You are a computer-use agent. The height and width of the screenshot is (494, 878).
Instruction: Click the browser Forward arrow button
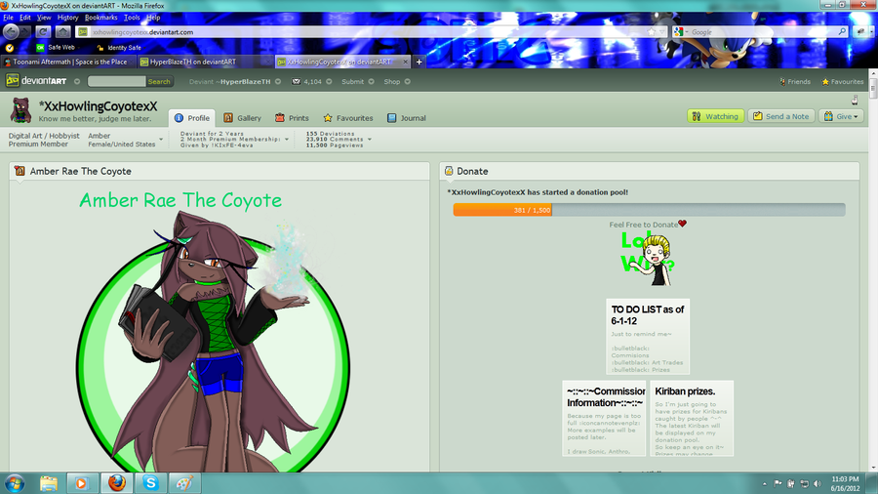point(24,32)
